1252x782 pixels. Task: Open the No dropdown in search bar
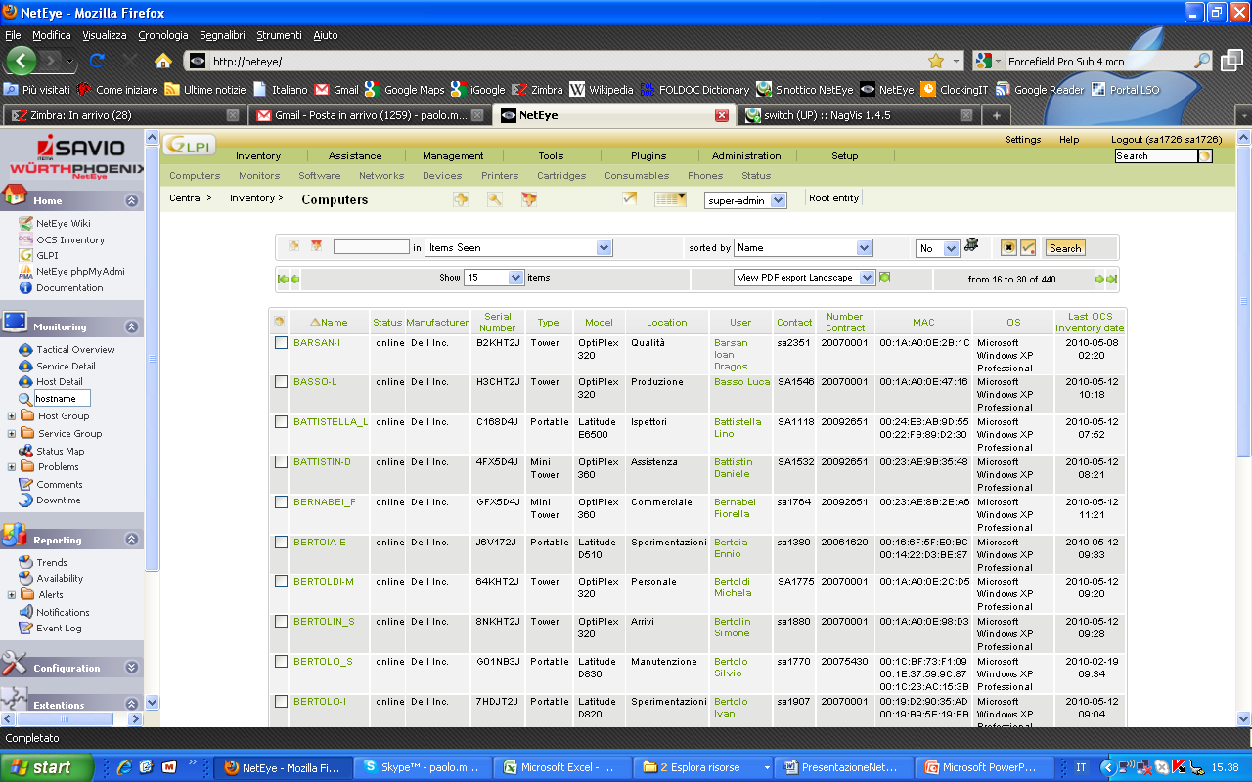coord(937,248)
